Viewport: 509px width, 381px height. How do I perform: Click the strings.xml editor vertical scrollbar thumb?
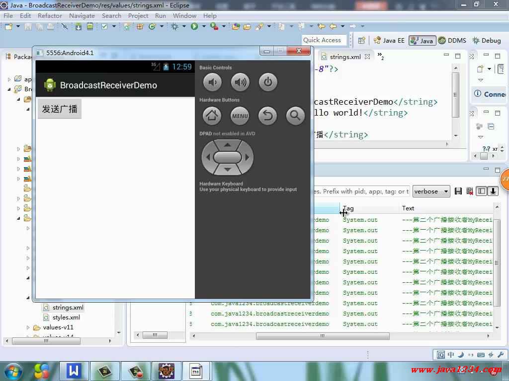[x=455, y=95]
